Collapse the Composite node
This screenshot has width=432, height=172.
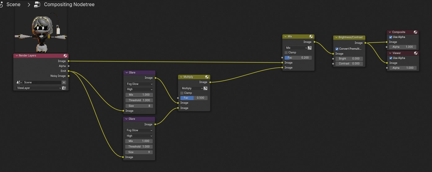pyautogui.click(x=390, y=32)
